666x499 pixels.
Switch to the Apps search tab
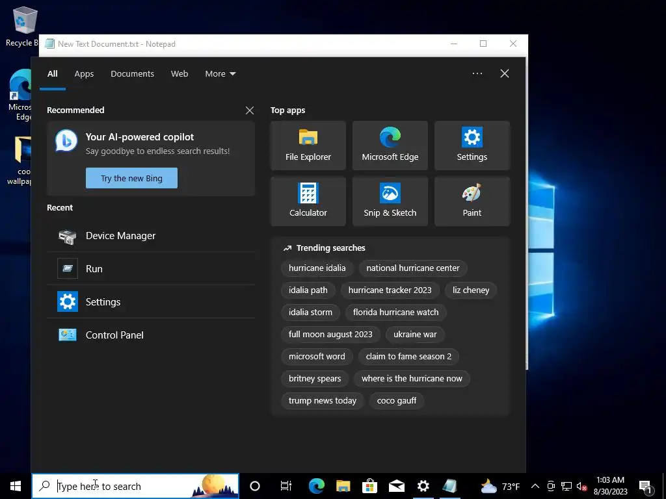click(84, 74)
